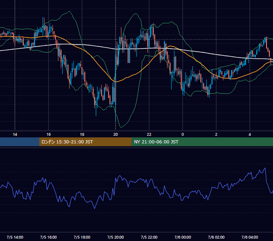Click the 7/5 14:00 time label

(x=15, y=237)
